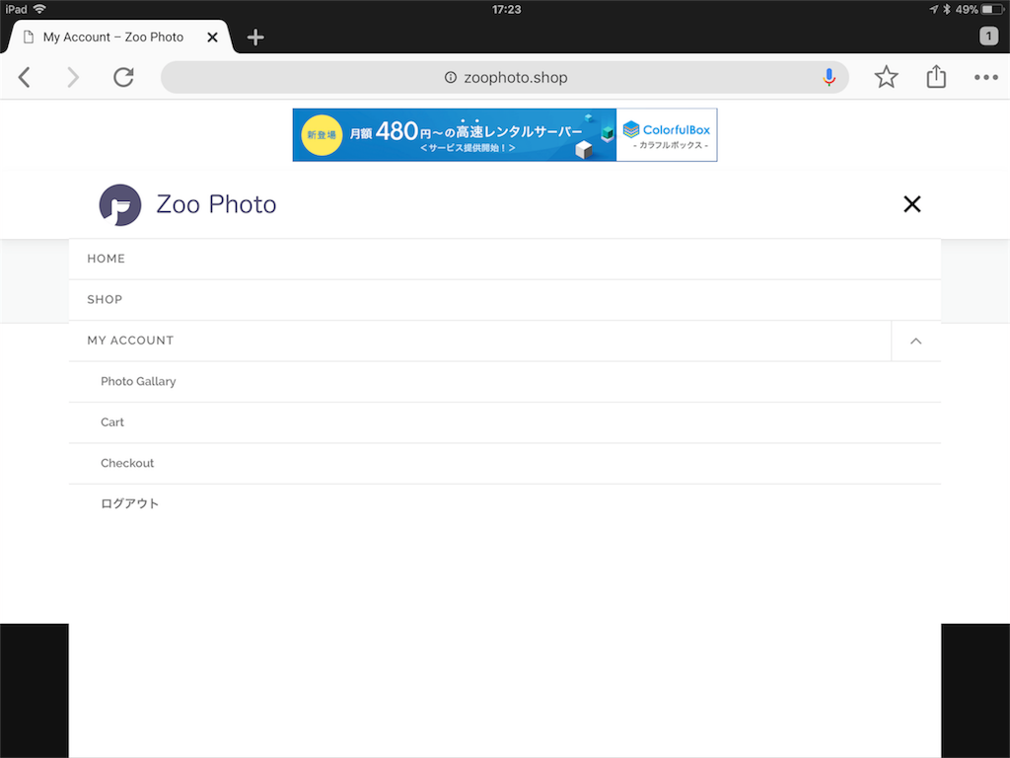Reload the page with refresh icon
Image resolution: width=1010 pixels, height=758 pixels.
coord(123,77)
